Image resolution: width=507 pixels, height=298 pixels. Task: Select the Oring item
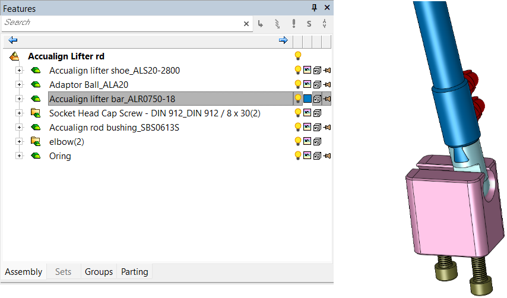tap(60, 156)
